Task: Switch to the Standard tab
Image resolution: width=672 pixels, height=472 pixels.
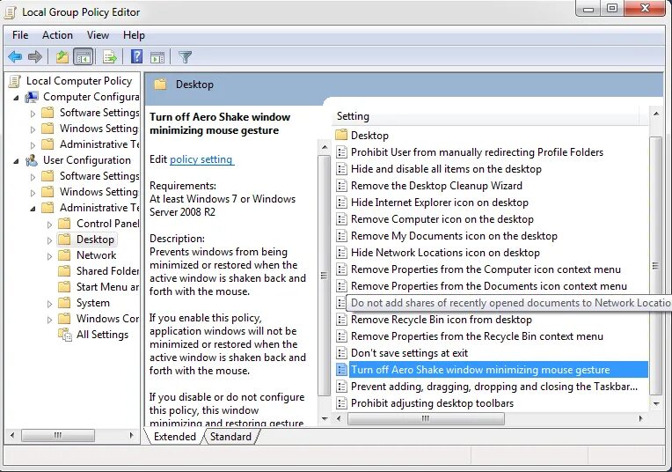Action: pyautogui.click(x=230, y=437)
